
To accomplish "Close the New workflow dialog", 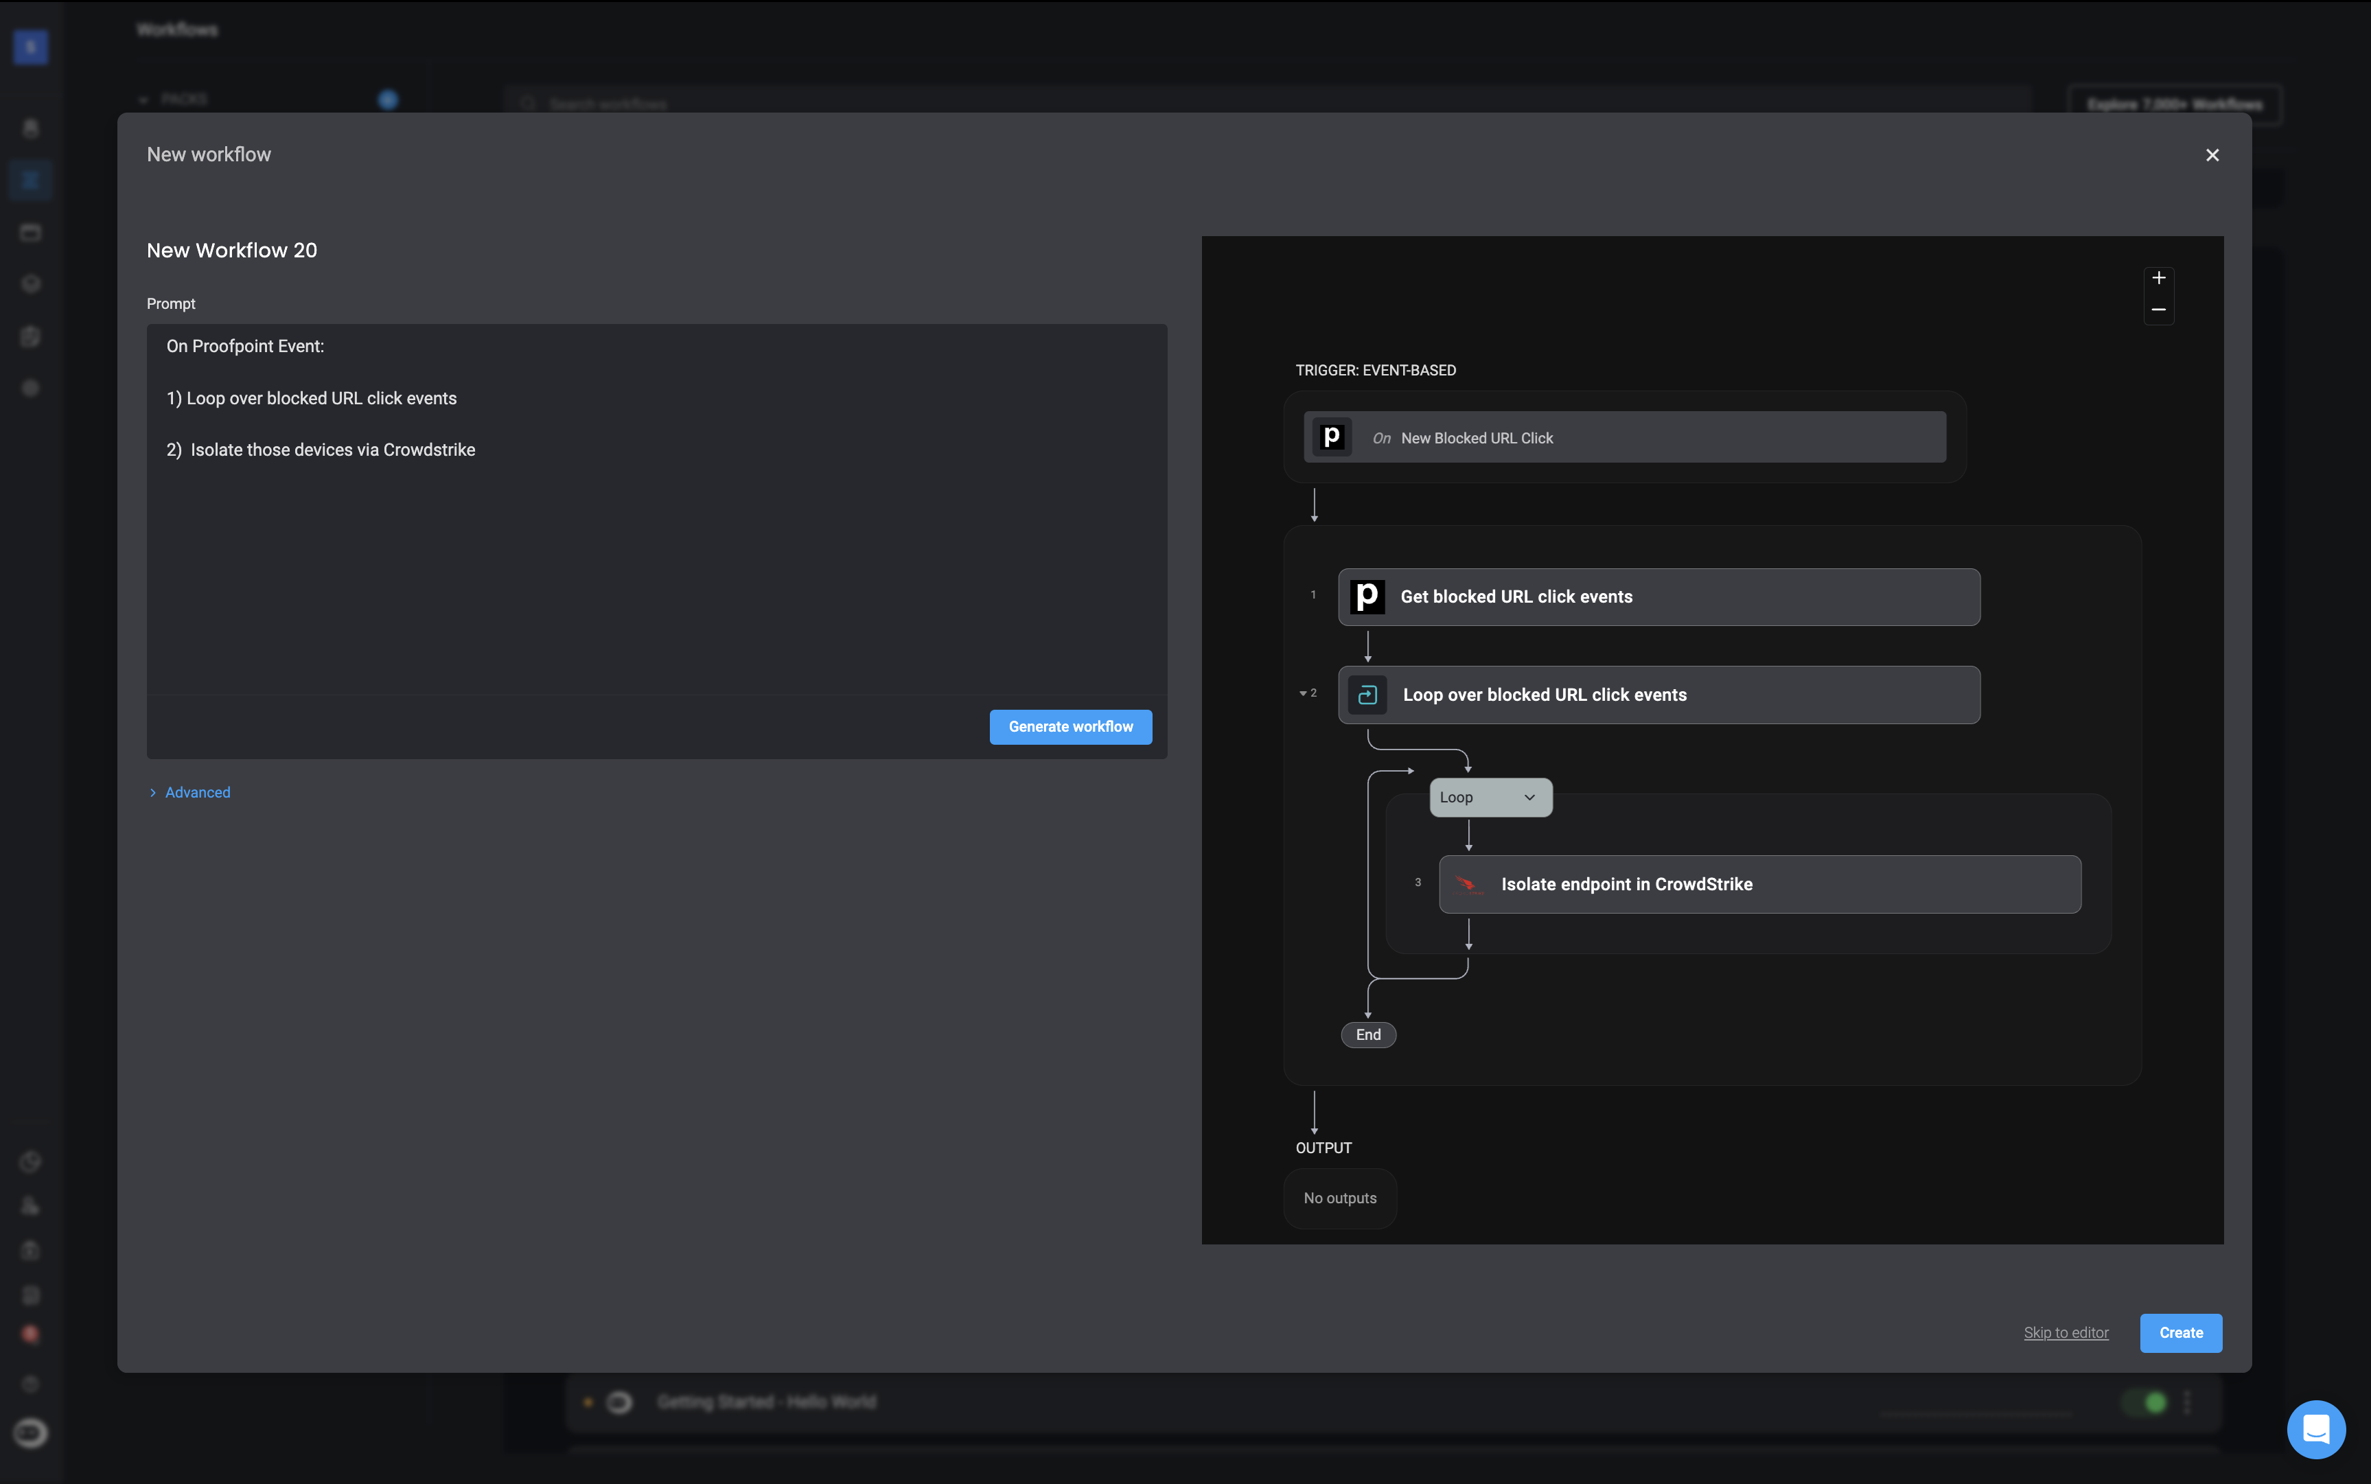I will [x=2212, y=155].
